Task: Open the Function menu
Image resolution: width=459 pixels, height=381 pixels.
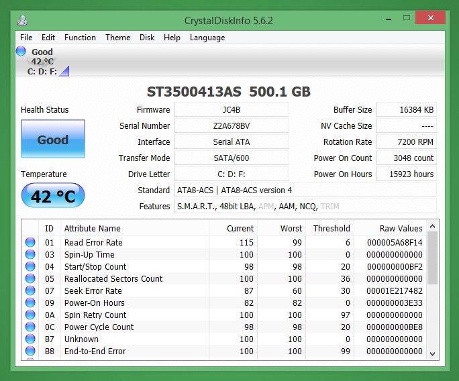Action: coord(81,38)
